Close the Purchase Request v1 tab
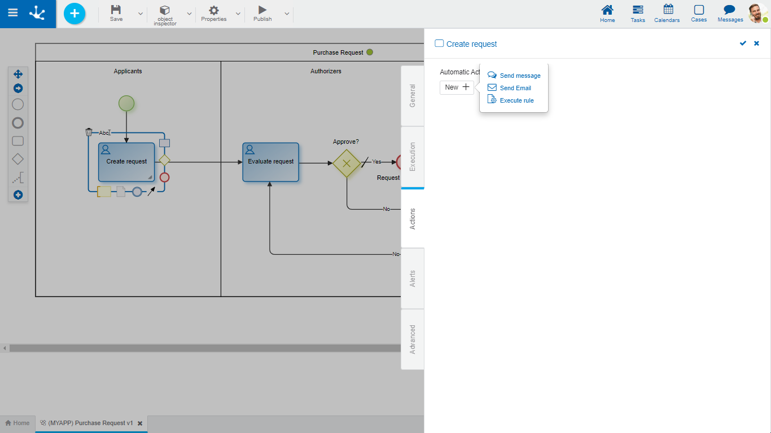This screenshot has width=771, height=433. tap(140, 423)
